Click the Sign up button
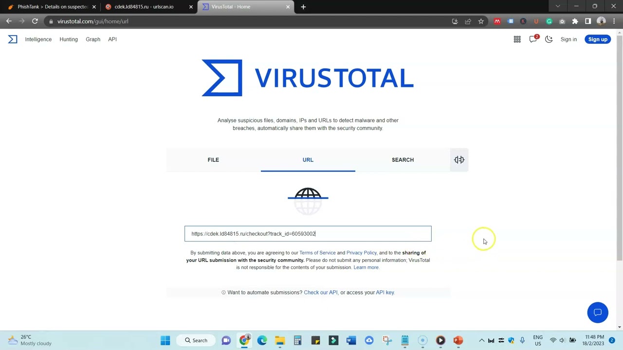 598,39
